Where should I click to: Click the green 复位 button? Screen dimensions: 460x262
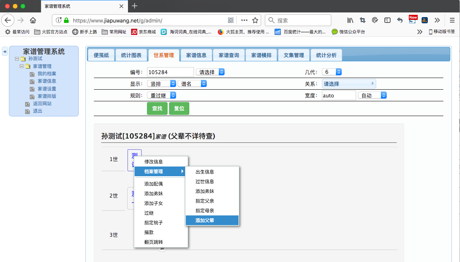tap(179, 108)
